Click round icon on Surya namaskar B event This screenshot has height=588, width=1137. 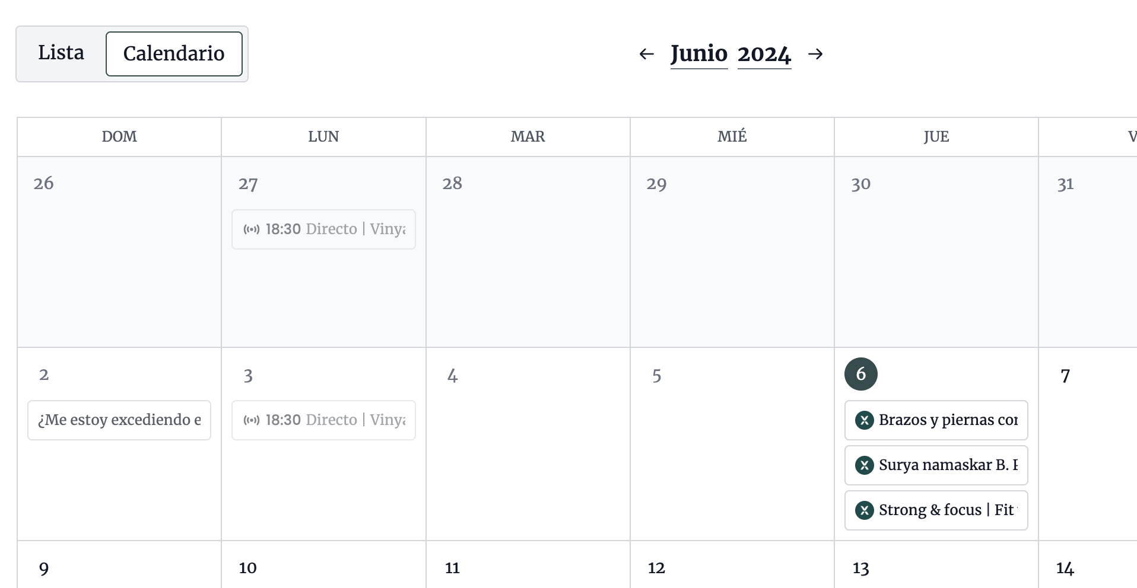click(x=864, y=465)
